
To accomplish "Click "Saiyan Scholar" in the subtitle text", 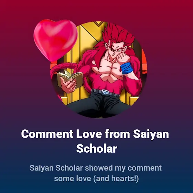I will (x=56, y=168).
